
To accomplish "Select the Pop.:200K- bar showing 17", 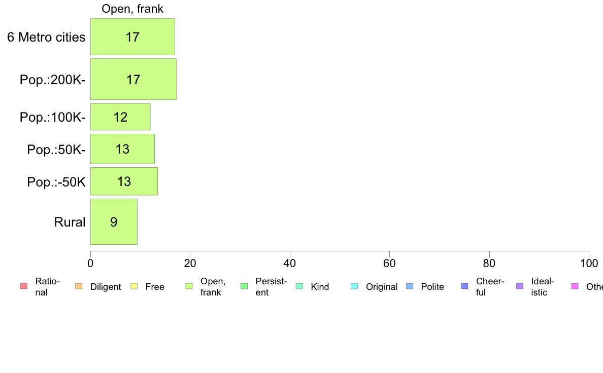I will 133,79.
